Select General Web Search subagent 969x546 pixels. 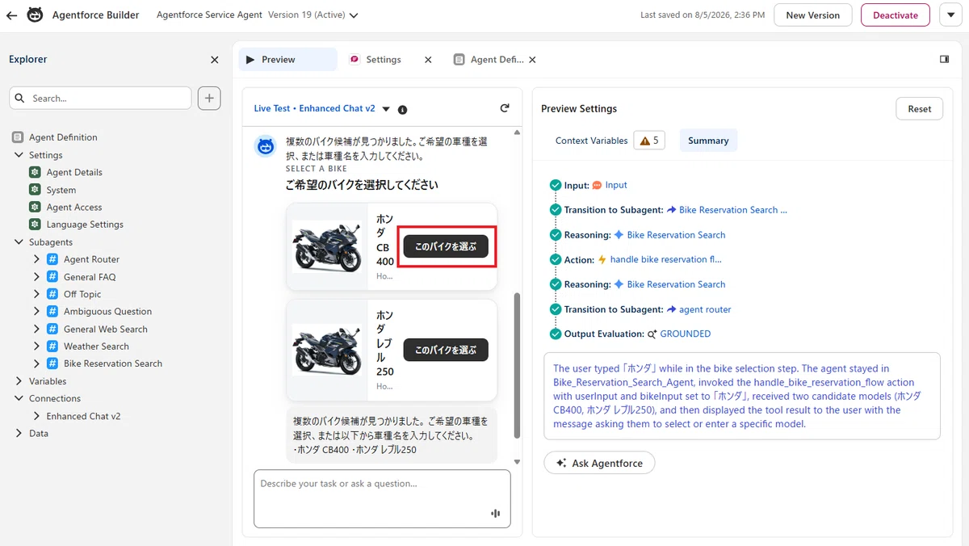[x=106, y=329]
